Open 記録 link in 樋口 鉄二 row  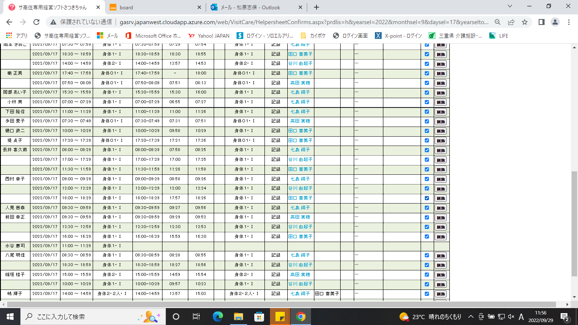click(x=276, y=131)
